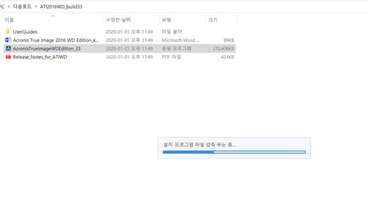This screenshot has width=368, height=212.
Task: Click the extraction progress bar
Action: tap(234, 152)
